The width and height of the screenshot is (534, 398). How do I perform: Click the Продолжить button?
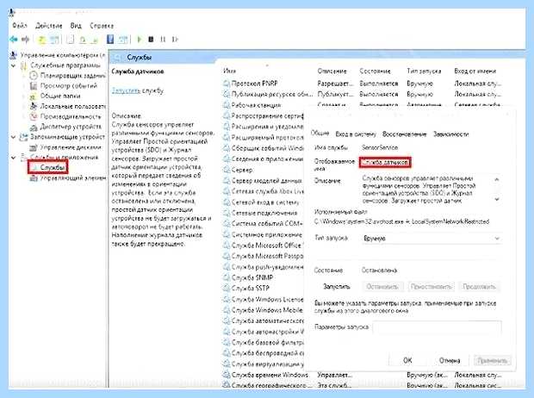click(479, 287)
